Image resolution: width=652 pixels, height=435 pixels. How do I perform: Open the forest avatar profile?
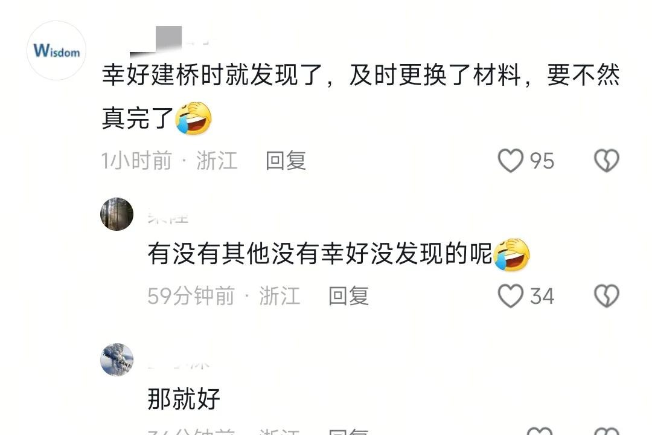(x=117, y=214)
